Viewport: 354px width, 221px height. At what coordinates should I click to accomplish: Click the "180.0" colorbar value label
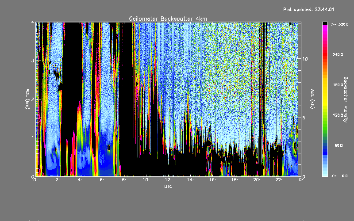(338, 85)
